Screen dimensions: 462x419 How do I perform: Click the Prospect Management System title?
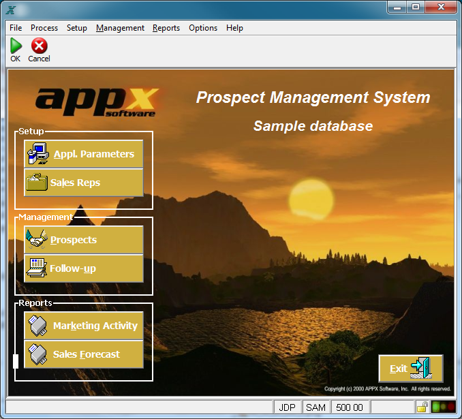pyautogui.click(x=313, y=97)
